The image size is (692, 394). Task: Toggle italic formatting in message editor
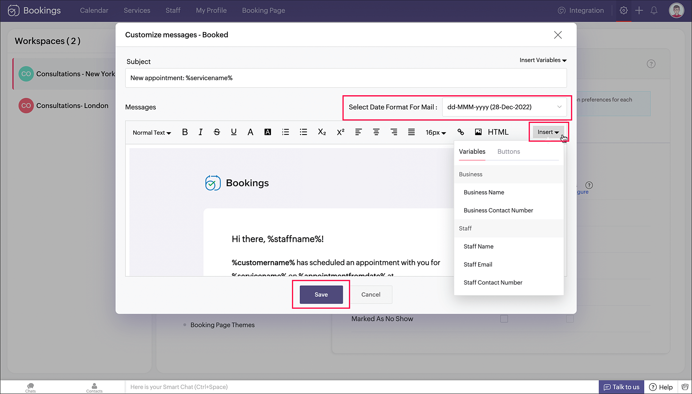point(201,132)
